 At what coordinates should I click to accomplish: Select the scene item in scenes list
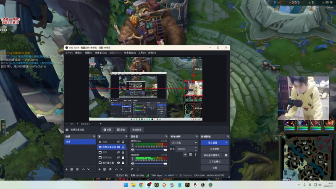click(80, 142)
